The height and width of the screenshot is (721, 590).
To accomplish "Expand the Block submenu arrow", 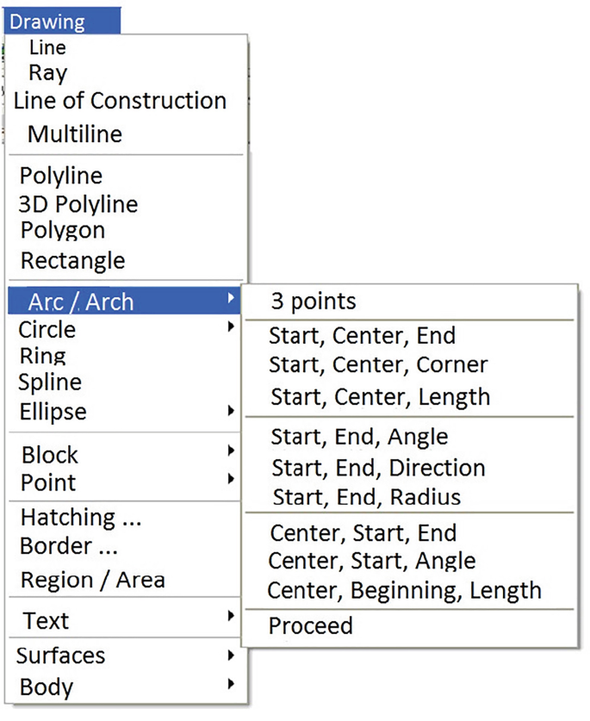I will (x=231, y=451).
